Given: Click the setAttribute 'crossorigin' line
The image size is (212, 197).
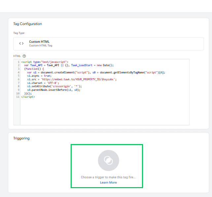Looking at the screenshot, I should click(x=54, y=86).
